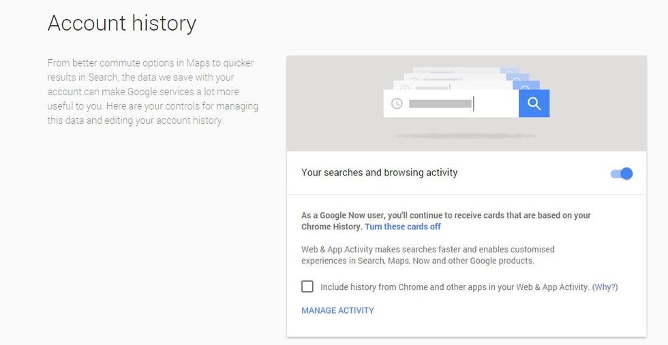Click the gray placeholder bar in illustrated search field
The image size is (668, 345).
coord(440,104)
